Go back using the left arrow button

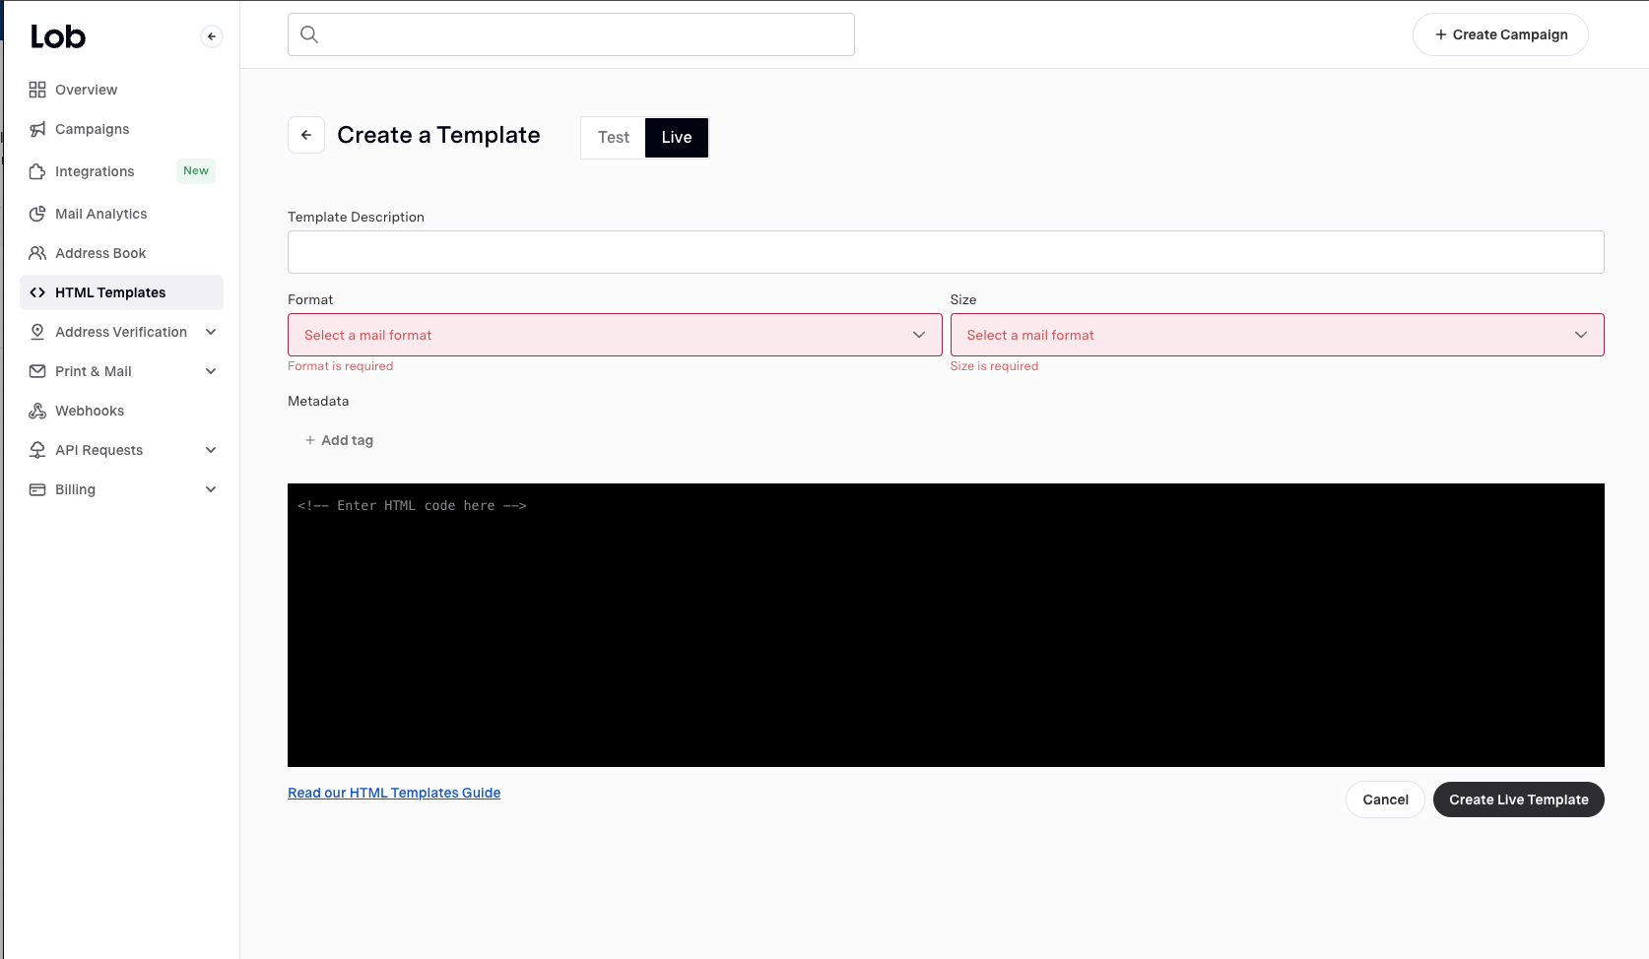(306, 135)
